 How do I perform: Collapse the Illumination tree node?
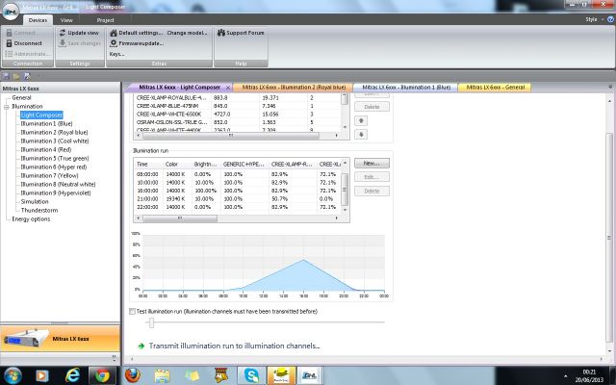tap(7, 106)
